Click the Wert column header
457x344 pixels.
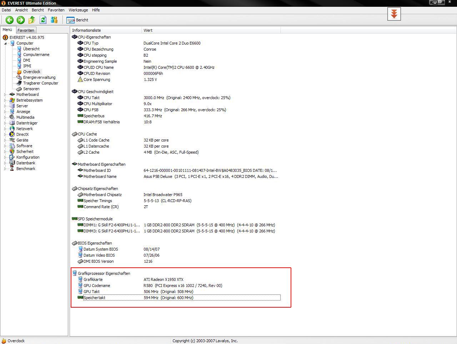pyautogui.click(x=211, y=30)
